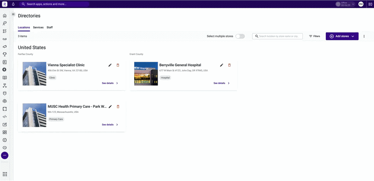The height and width of the screenshot is (181, 374).
Task: Open the open-book icon in the sidebar
Action: tap(5, 77)
